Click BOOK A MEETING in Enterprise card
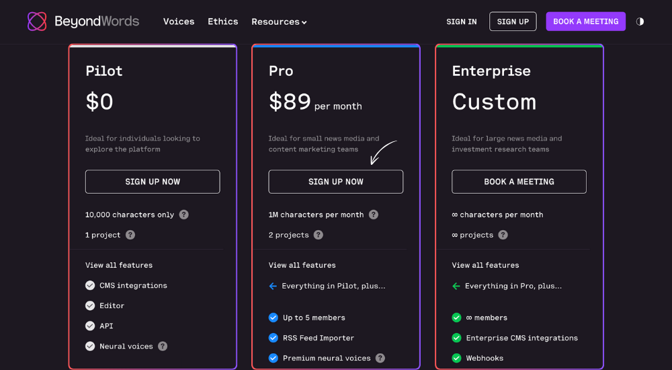 (x=519, y=182)
